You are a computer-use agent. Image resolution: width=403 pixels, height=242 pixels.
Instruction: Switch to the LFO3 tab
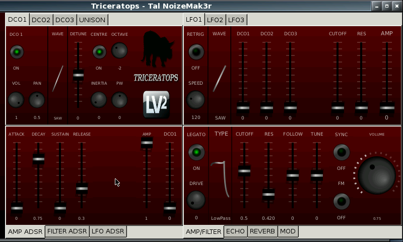[x=236, y=20]
